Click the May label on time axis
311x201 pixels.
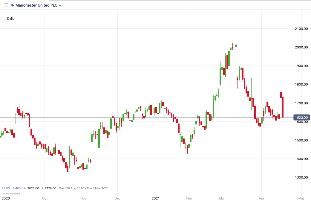click(301, 198)
